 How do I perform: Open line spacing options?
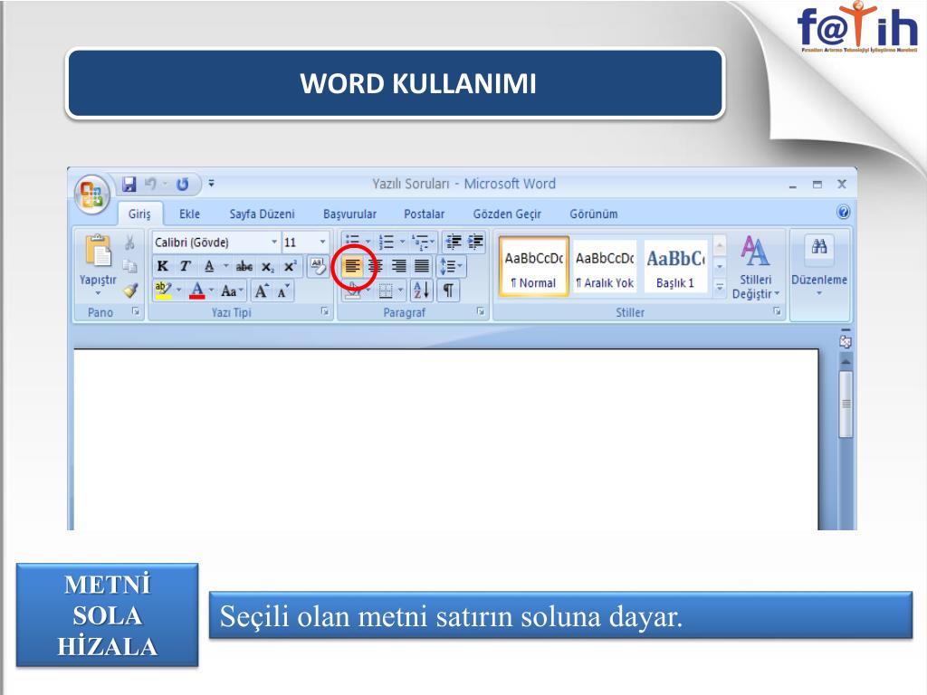point(451,267)
